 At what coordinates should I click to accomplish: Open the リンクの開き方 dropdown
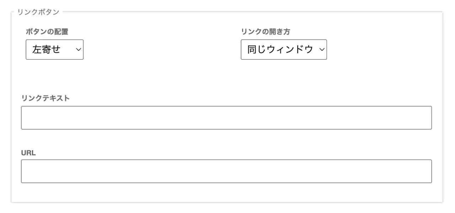(x=284, y=49)
